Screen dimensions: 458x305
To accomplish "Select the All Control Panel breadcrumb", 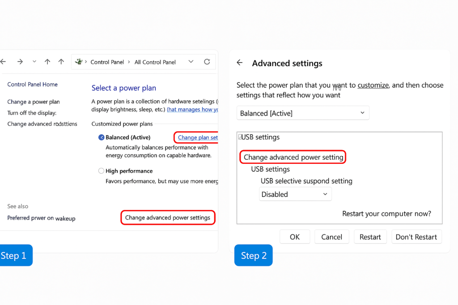I will (x=155, y=62).
